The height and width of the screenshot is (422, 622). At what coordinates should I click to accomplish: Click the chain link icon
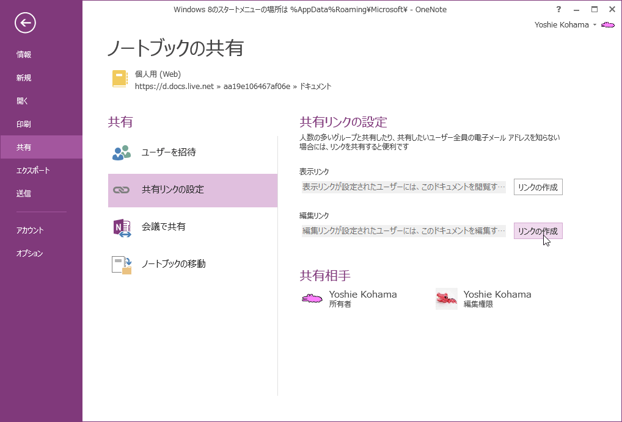point(122,190)
